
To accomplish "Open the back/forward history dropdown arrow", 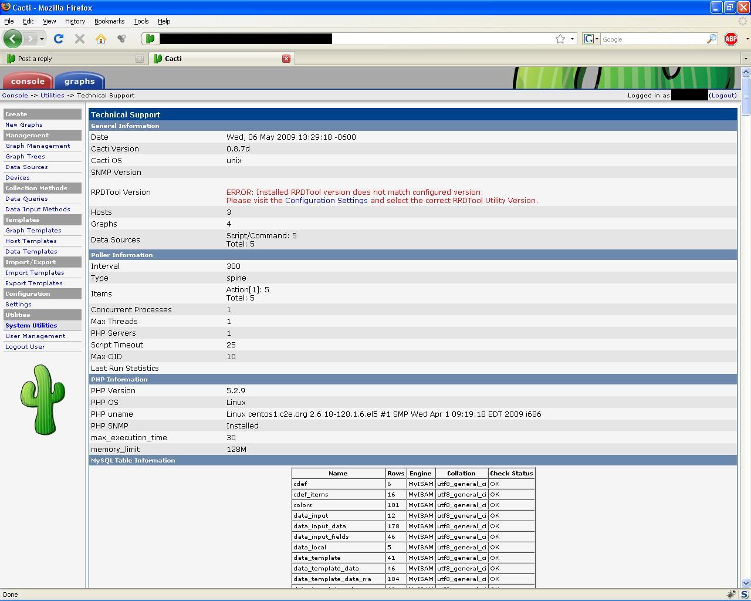I will click(42, 39).
